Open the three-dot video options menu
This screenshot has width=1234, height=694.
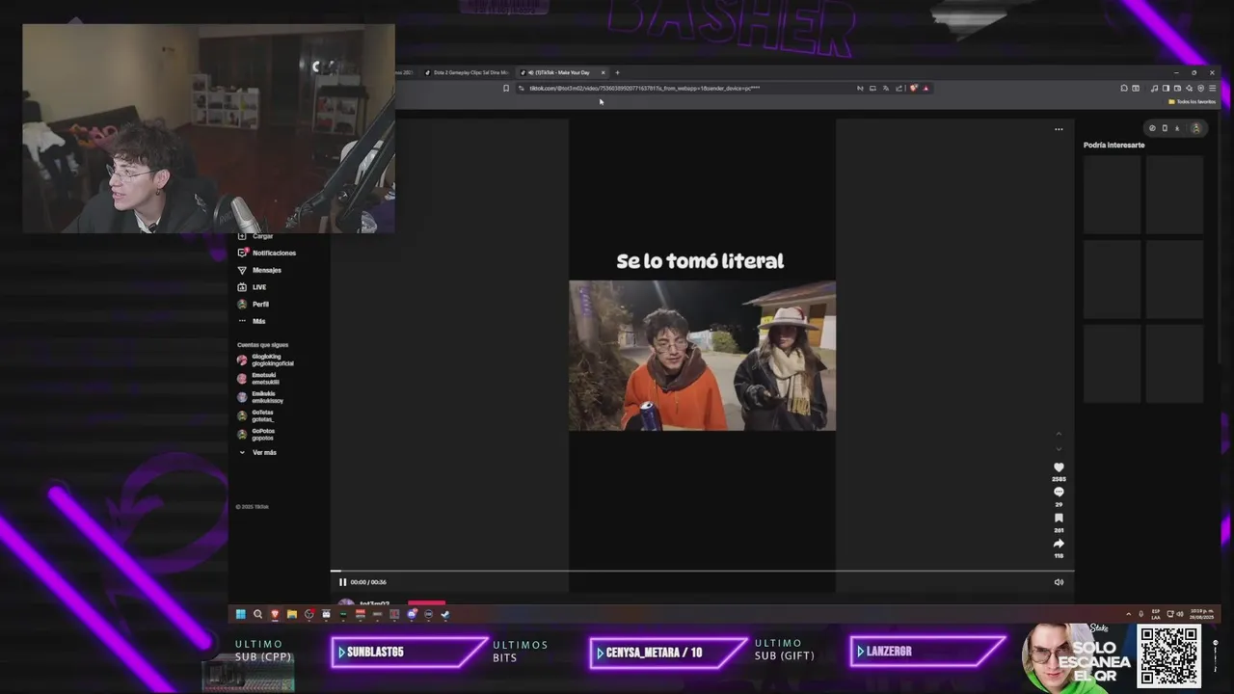pos(1059,129)
